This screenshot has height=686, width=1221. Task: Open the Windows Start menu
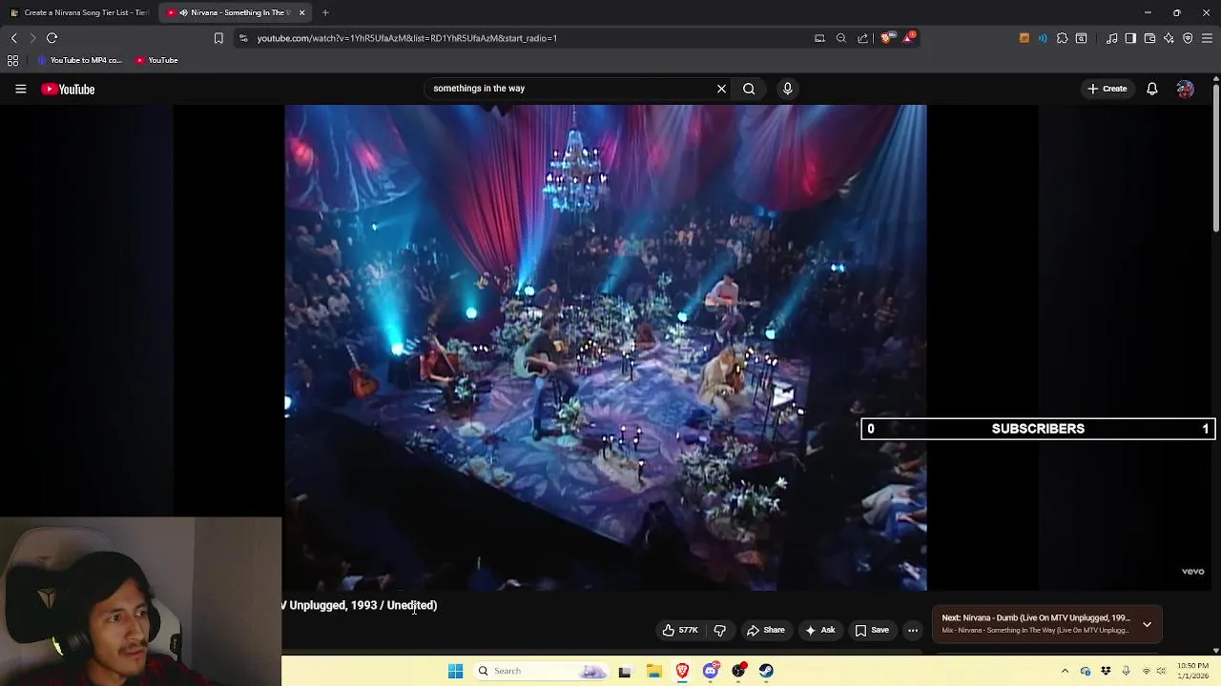point(455,671)
